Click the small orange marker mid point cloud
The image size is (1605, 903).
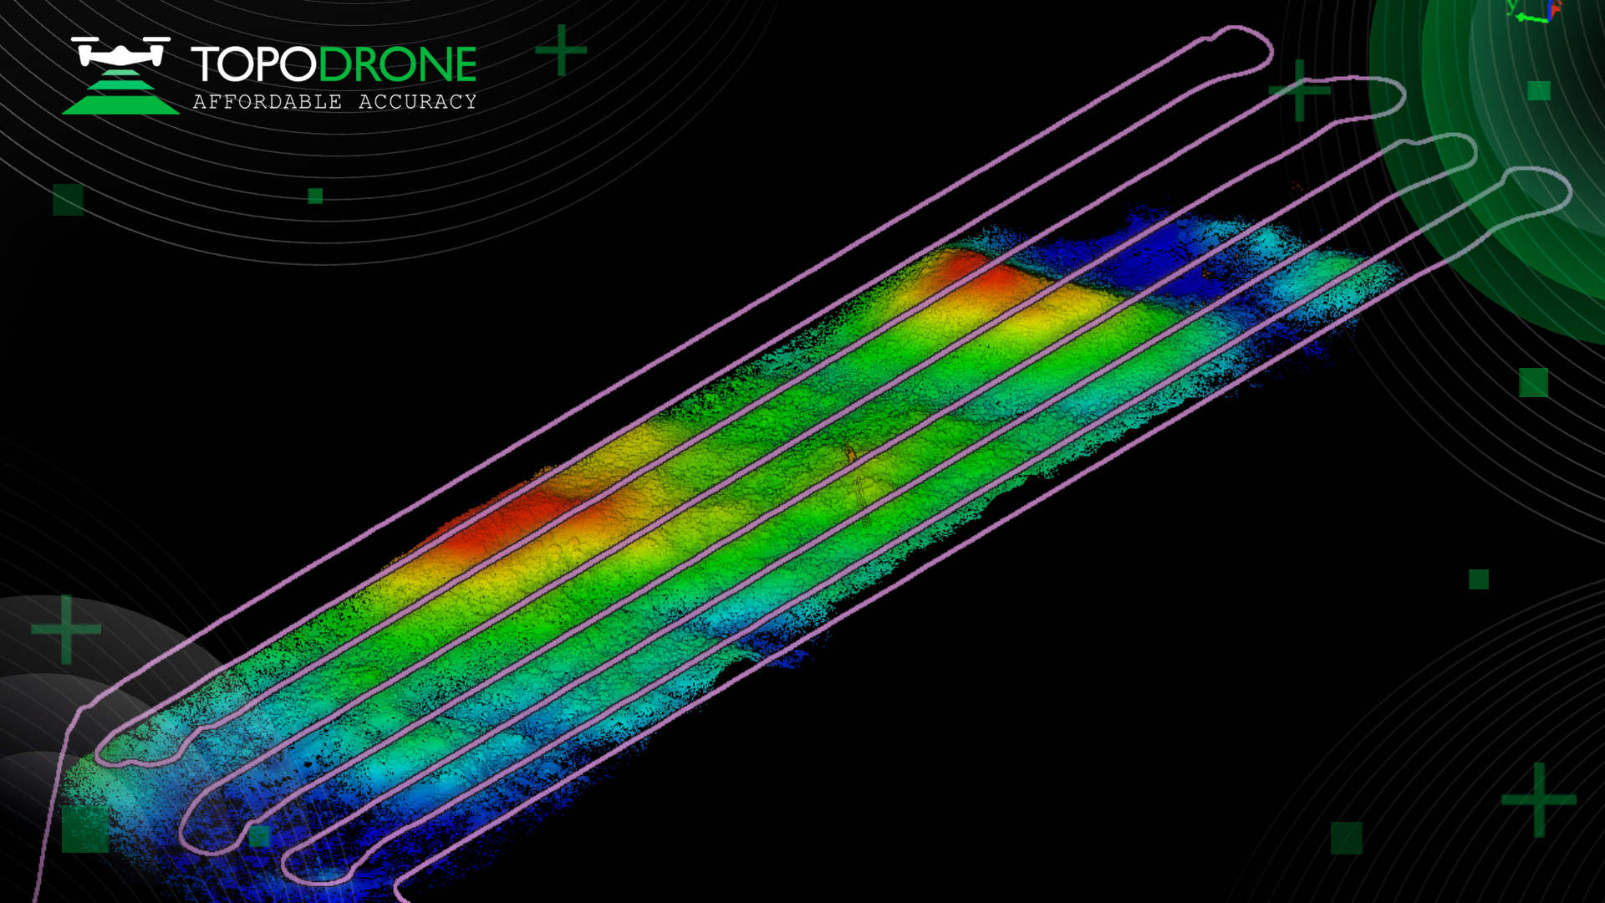[x=849, y=454]
